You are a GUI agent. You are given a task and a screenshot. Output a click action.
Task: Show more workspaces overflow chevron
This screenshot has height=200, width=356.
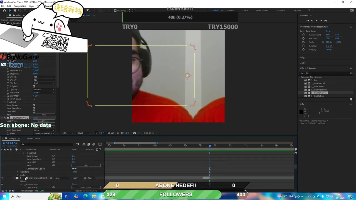click(x=309, y=11)
